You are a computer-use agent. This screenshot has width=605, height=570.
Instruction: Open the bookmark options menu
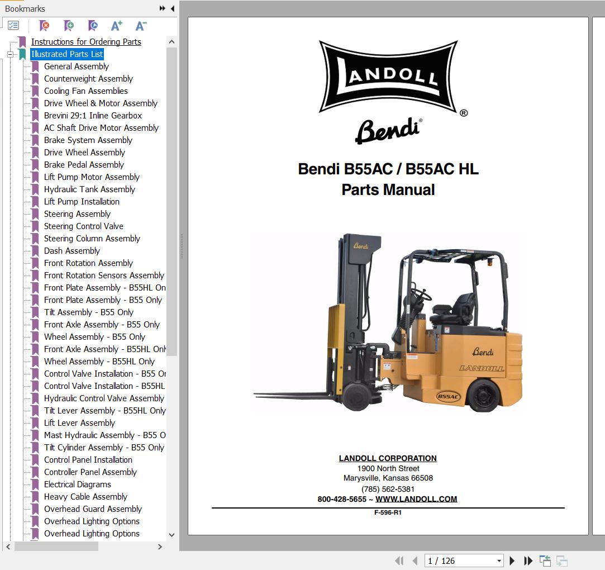coord(13,25)
